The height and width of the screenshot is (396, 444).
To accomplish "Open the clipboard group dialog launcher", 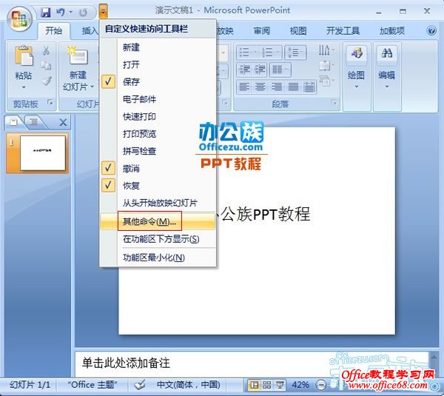I will tap(50, 103).
